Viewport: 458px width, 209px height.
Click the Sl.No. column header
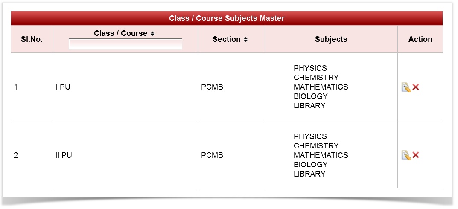(32, 39)
